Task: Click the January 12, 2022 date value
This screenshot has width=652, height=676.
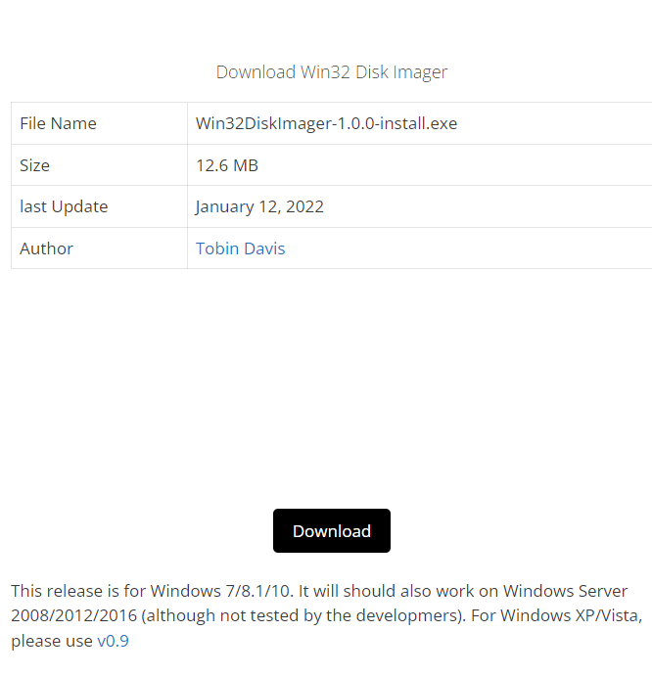Action: [x=259, y=206]
